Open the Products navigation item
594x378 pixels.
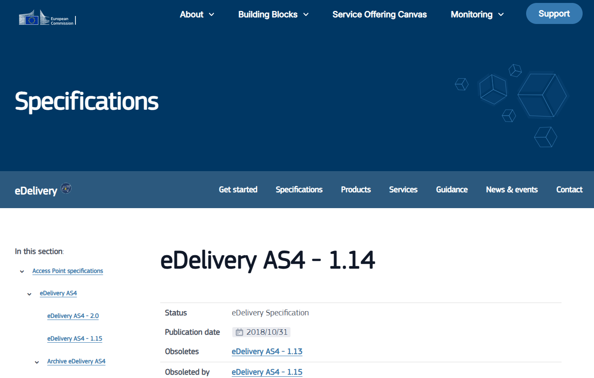(355, 190)
